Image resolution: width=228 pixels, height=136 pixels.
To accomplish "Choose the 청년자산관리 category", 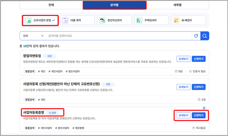I will (114, 20).
